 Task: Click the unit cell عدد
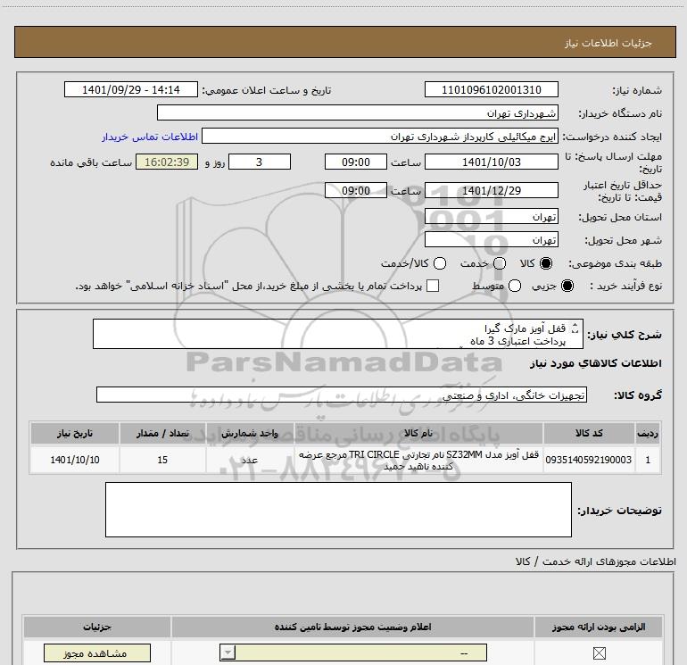[249, 460]
